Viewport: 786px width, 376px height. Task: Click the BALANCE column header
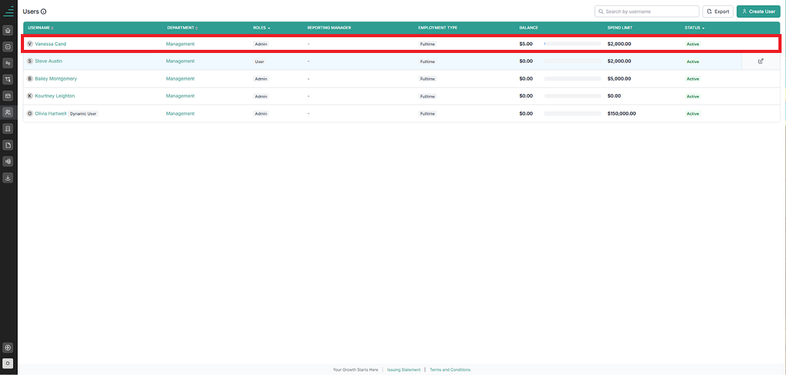pyautogui.click(x=529, y=28)
